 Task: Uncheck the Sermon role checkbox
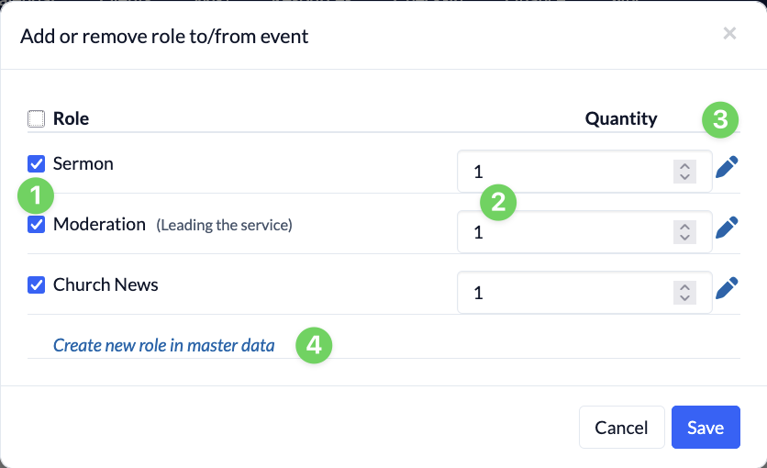coord(36,164)
